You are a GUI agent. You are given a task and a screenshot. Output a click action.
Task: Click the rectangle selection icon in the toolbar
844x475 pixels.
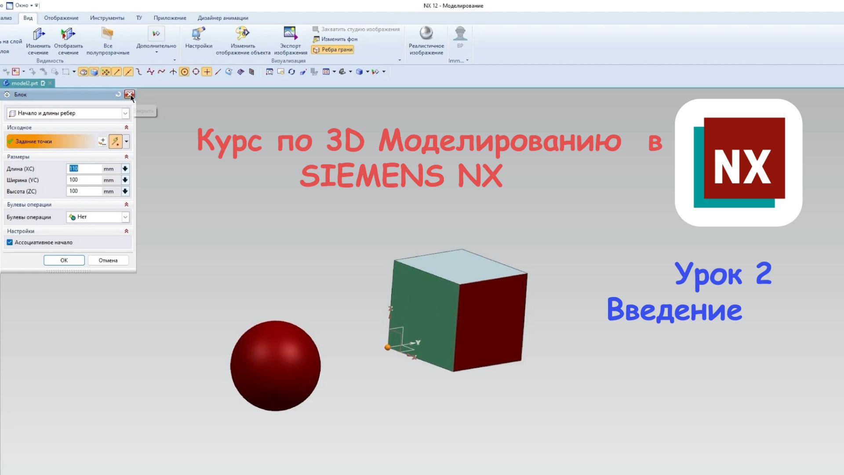66,72
